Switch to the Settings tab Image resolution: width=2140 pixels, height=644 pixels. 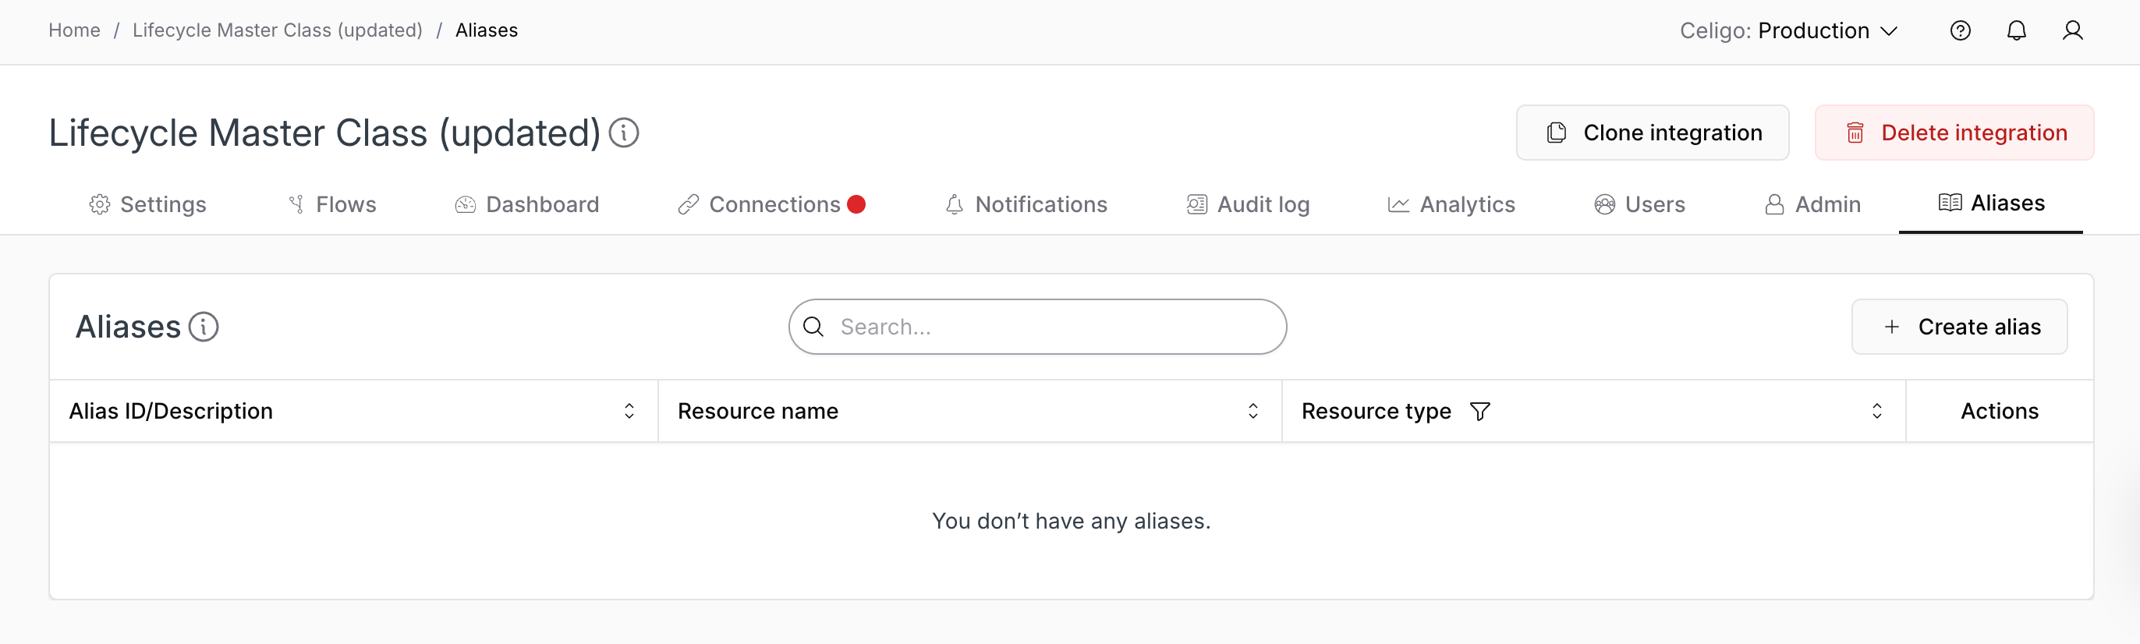point(147,204)
